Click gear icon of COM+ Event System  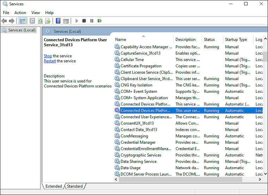click(x=117, y=91)
